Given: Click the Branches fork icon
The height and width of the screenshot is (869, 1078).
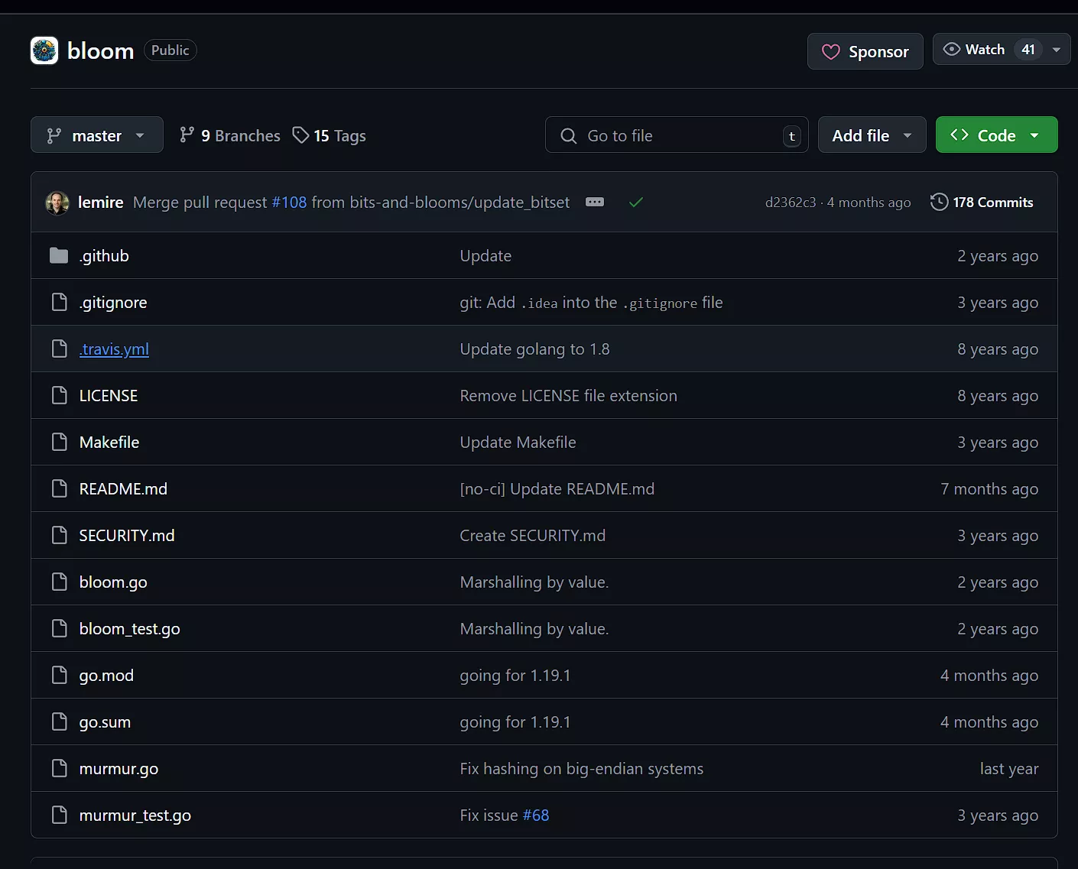Looking at the screenshot, I should tap(187, 135).
